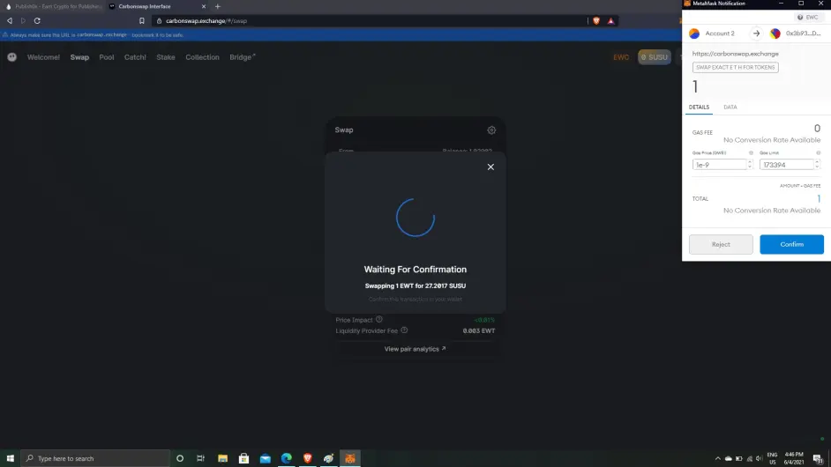Open the Bridge external link
This screenshot has height=467, width=831.
243,57
